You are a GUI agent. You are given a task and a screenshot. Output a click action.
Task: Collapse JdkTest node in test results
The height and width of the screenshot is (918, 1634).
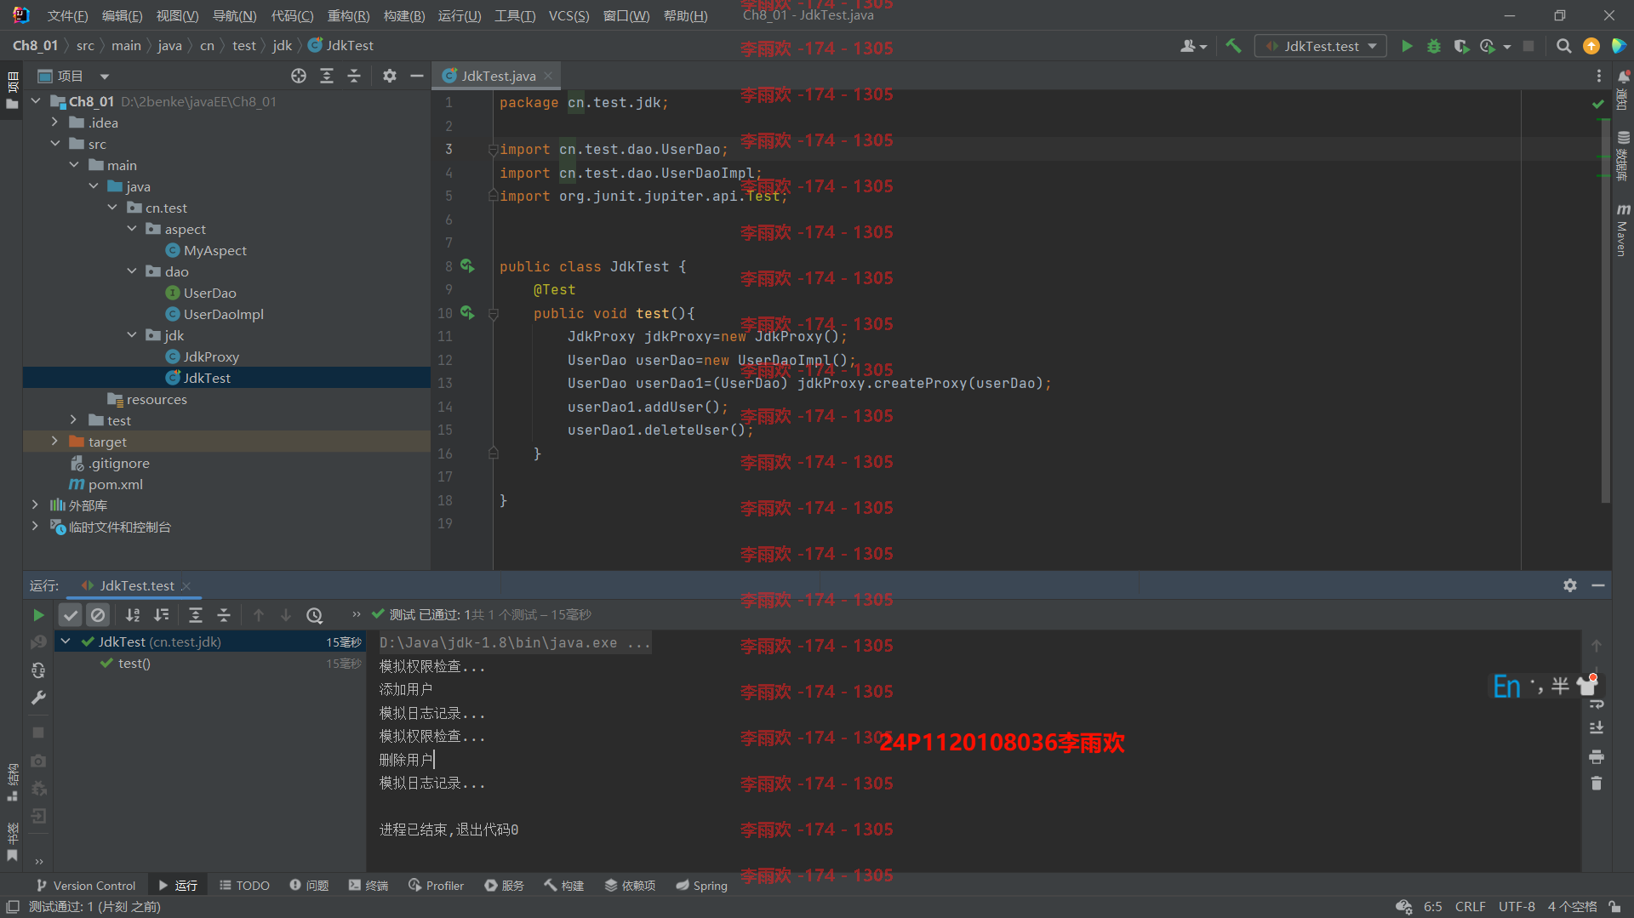[x=66, y=641]
